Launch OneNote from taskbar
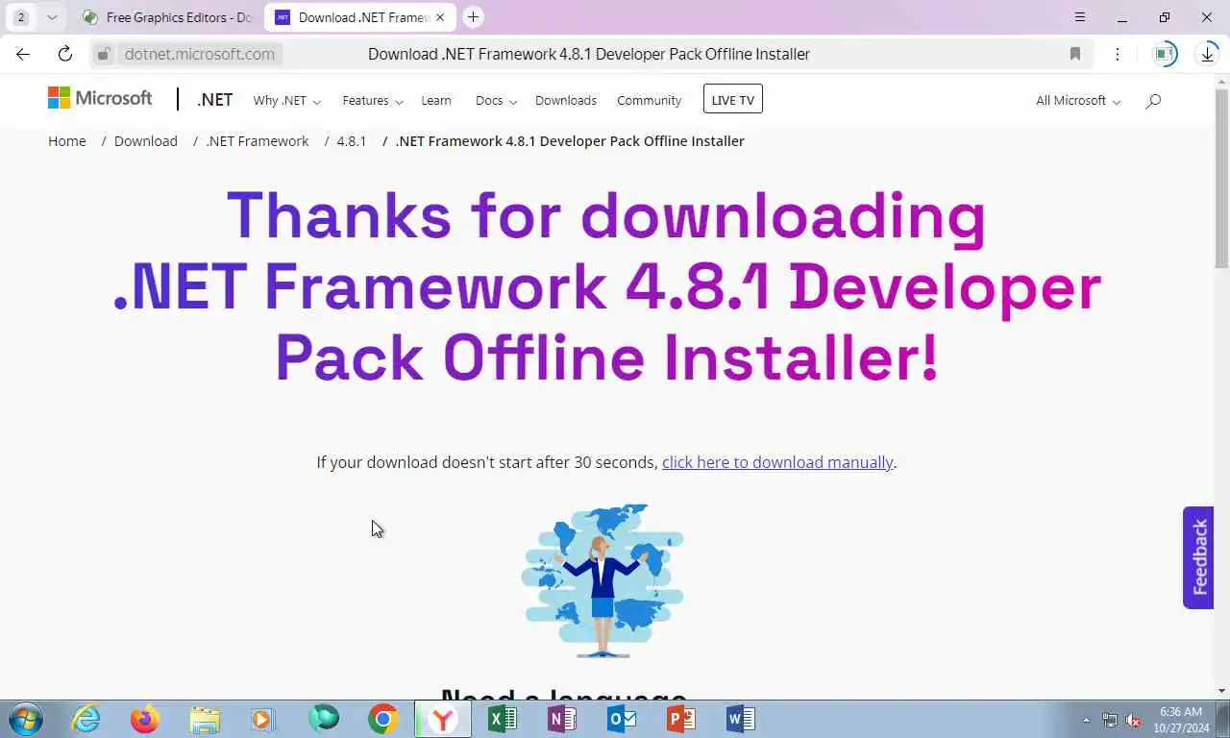 [x=562, y=719]
